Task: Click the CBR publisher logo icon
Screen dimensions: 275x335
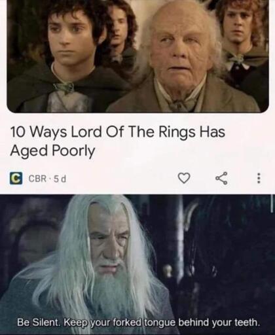Action: point(16,179)
